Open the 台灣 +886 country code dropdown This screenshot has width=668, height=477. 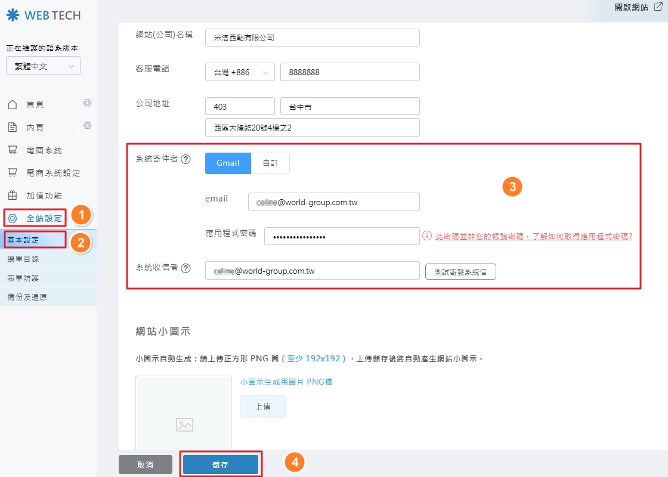(x=239, y=72)
